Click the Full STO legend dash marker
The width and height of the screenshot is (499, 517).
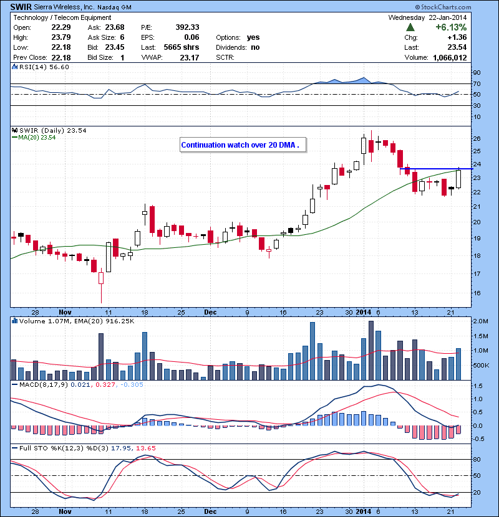(x=14, y=448)
